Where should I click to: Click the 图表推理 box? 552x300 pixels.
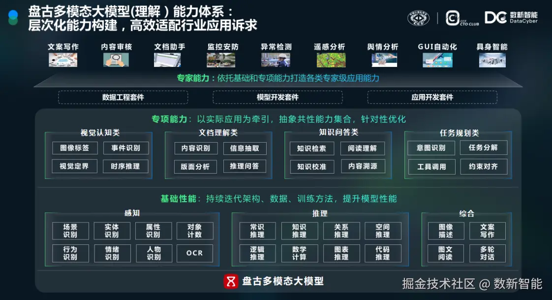coord(341,253)
